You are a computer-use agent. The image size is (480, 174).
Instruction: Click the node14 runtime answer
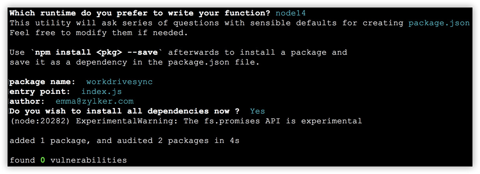pyautogui.click(x=290, y=13)
